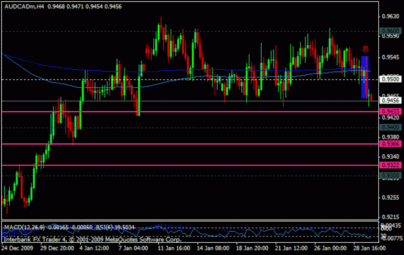The height and width of the screenshot is (255, 404).
Task: Click the 0.9380 price scale value
Action: point(390,137)
